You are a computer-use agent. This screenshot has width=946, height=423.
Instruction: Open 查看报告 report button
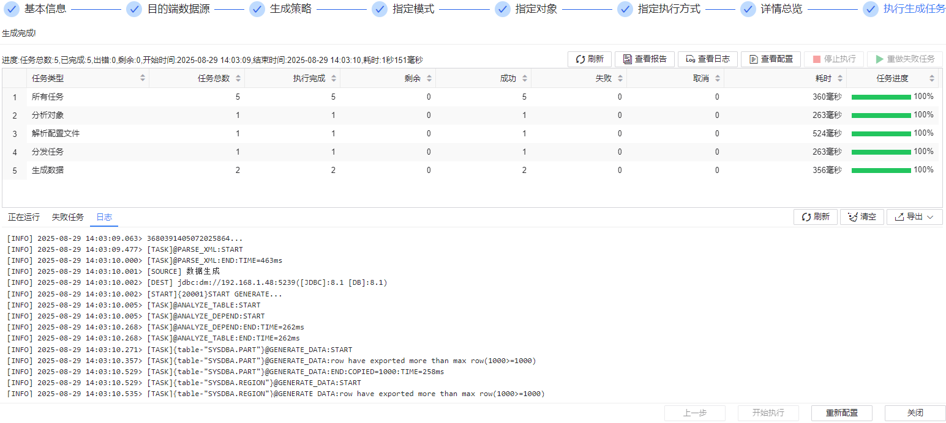click(x=645, y=59)
